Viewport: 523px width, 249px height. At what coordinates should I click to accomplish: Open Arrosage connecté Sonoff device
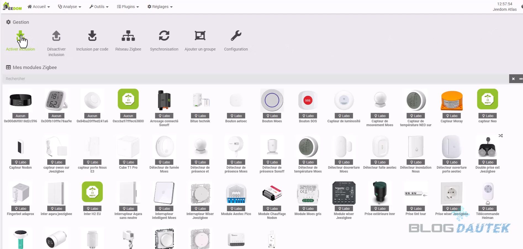[164, 101]
